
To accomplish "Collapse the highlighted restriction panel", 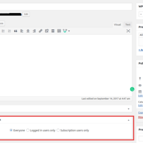I will 128,120.
